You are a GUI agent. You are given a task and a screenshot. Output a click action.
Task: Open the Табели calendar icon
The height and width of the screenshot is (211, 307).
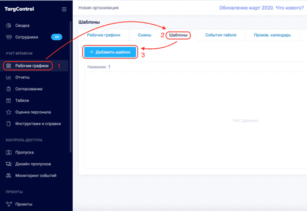[x=9, y=100]
